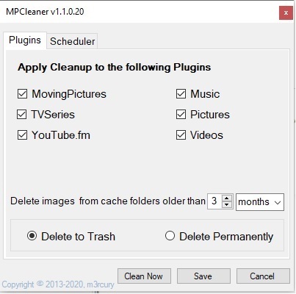Cancel and discard changes

pyautogui.click(x=263, y=276)
